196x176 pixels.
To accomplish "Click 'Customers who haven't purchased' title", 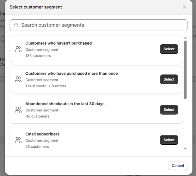I will (x=58, y=43).
